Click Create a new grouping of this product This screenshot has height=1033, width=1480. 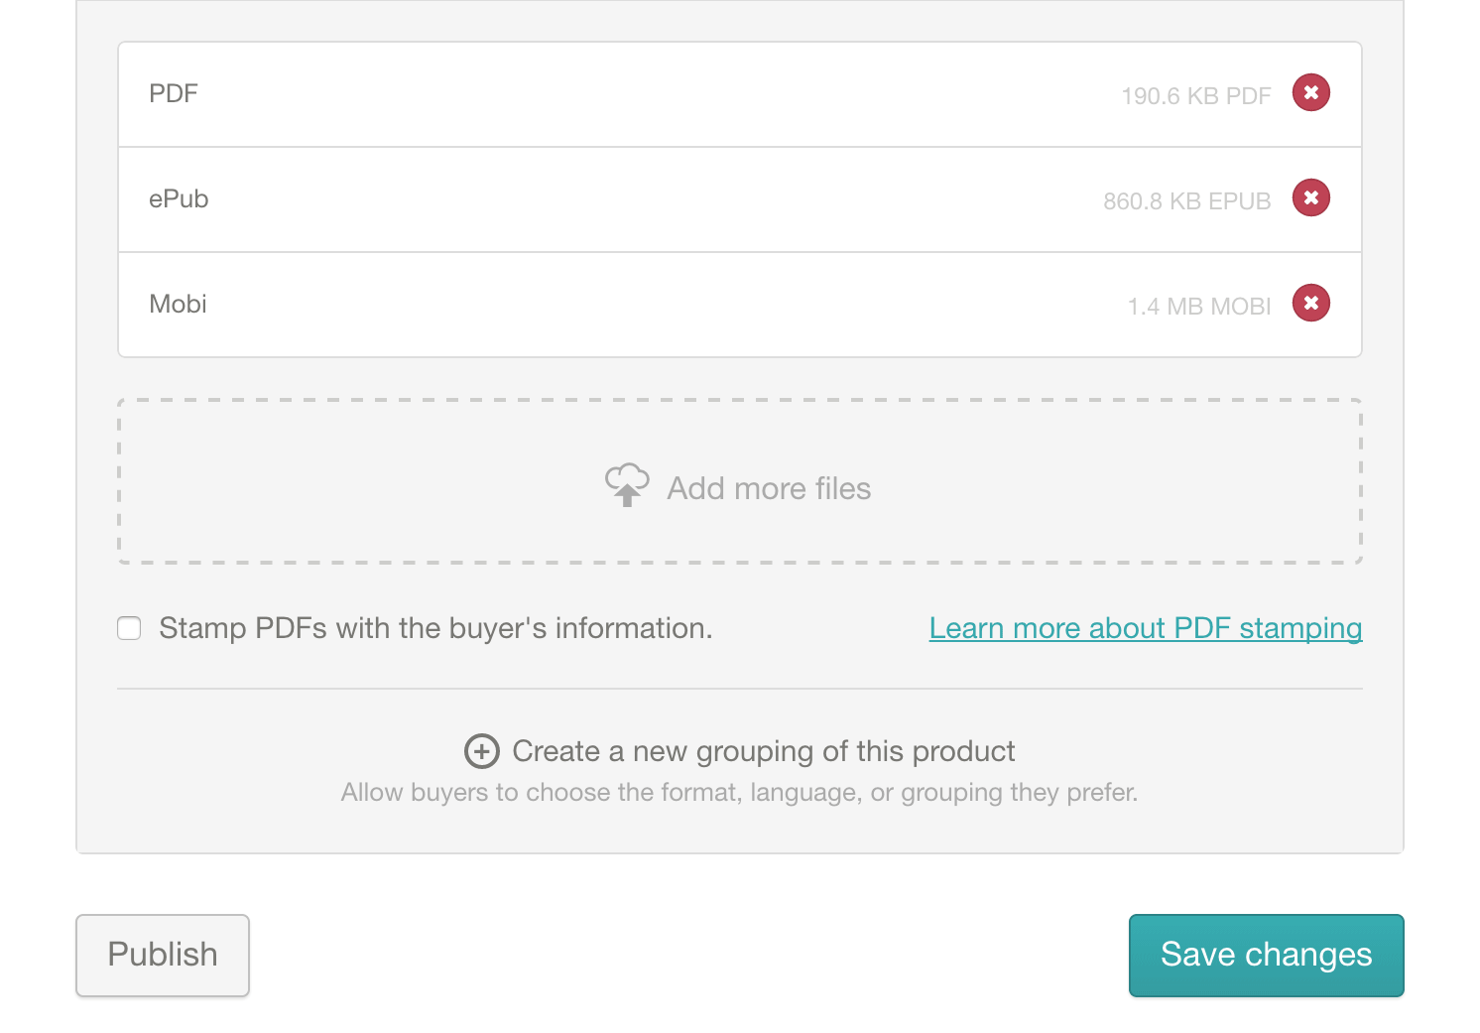pyautogui.click(x=764, y=751)
